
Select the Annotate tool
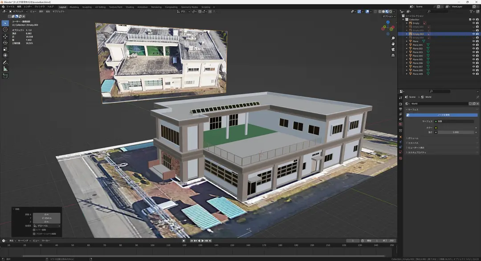5,63
